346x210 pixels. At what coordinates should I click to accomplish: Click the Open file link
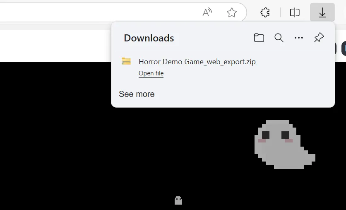click(151, 73)
